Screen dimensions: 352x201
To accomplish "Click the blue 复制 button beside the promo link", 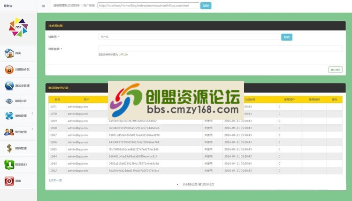I will click(206, 6).
